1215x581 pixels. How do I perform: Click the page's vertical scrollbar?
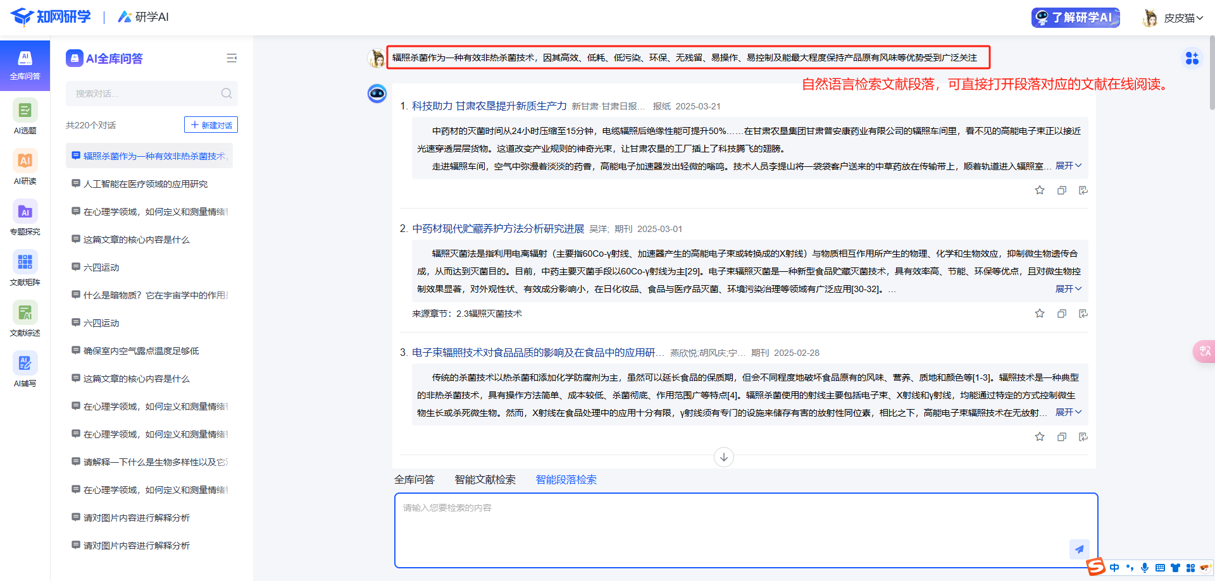click(1211, 76)
